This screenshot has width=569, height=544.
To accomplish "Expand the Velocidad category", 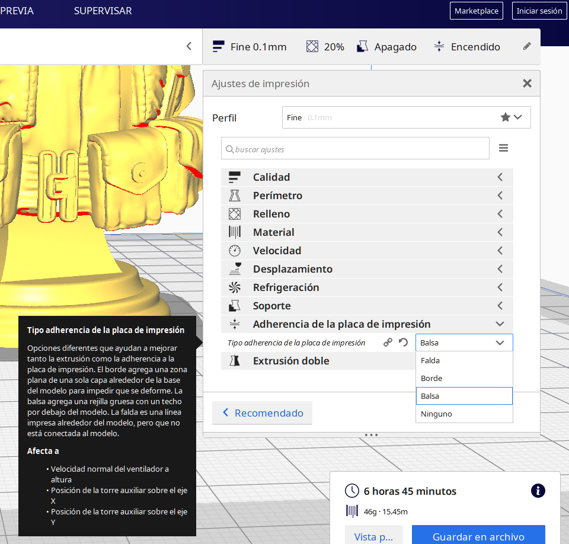I will [x=367, y=251].
